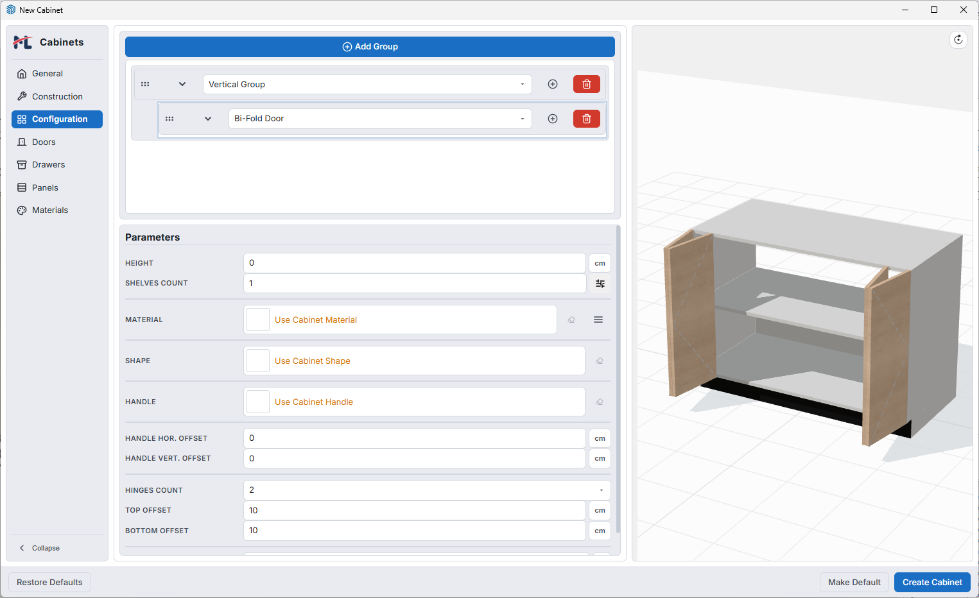Viewport: 979px width, 598px height.
Task: Click the Shape preview swatch
Action: 258,361
